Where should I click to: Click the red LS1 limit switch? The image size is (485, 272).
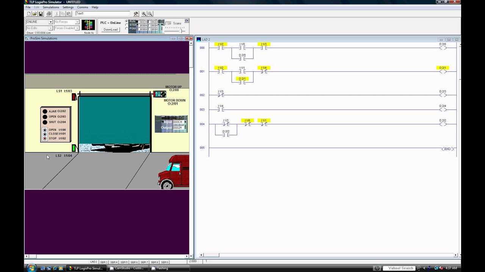tap(74, 97)
